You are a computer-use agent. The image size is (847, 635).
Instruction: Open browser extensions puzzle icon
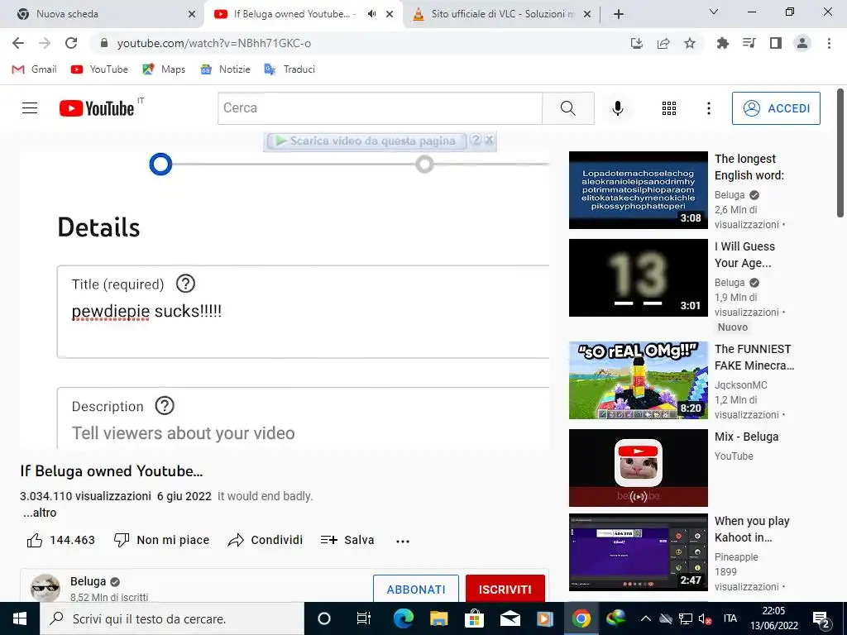722,43
